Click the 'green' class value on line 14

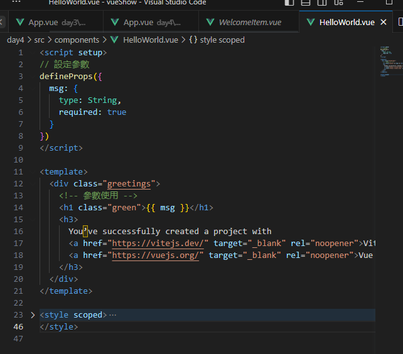(x=124, y=208)
